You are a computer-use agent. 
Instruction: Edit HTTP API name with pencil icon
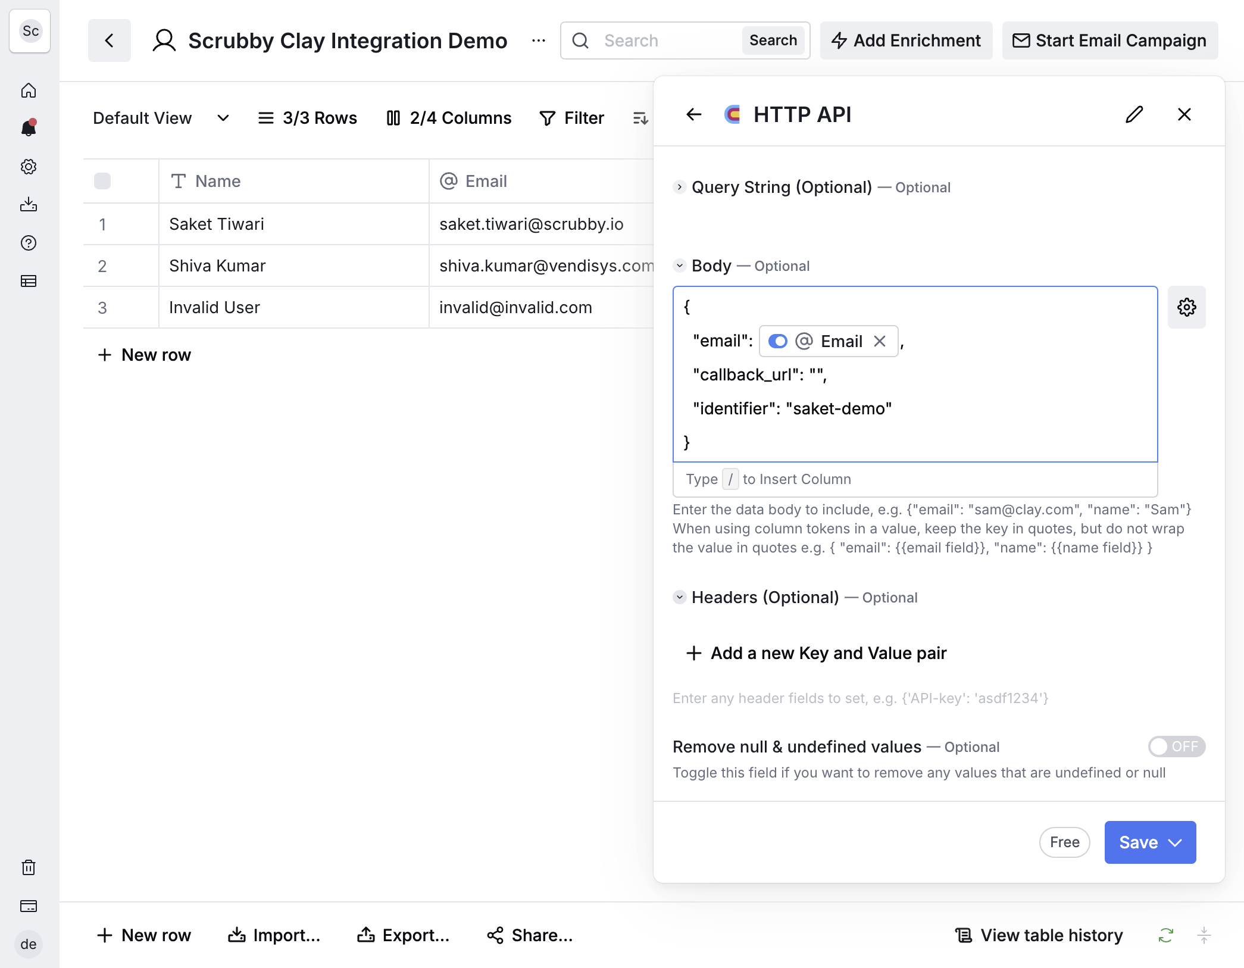(1134, 114)
